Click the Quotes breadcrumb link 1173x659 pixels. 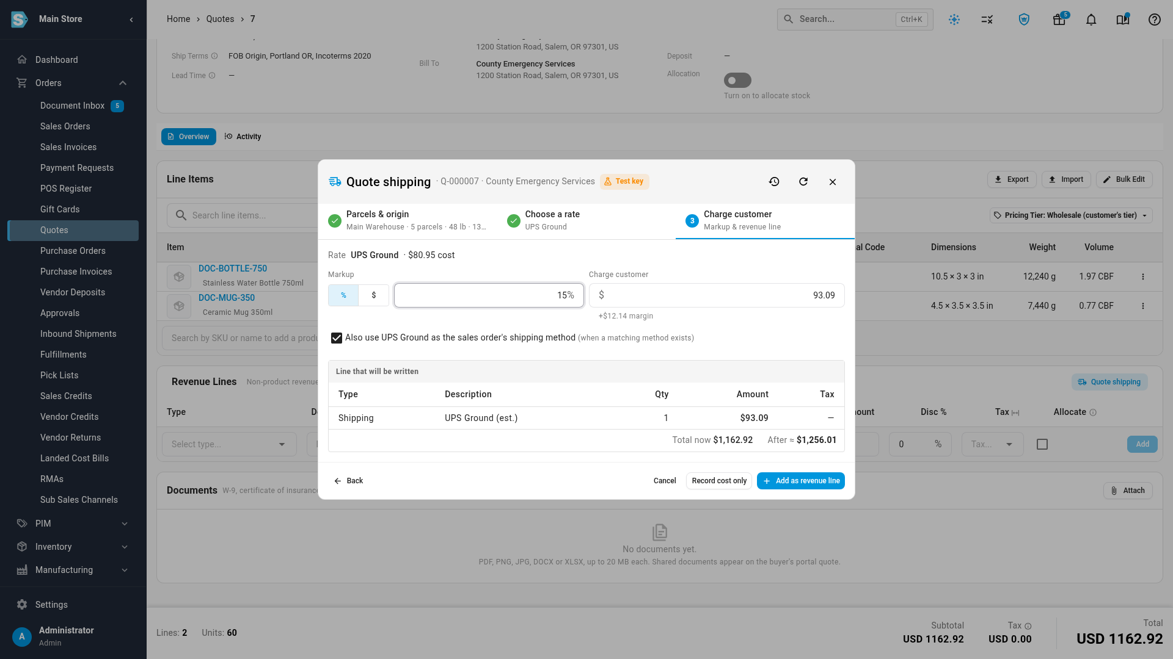pyautogui.click(x=220, y=19)
